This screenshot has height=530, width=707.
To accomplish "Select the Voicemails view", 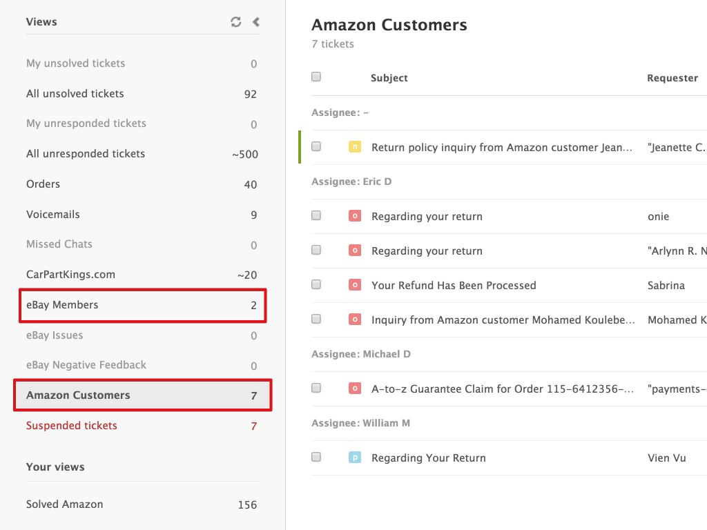I will 53,215.
